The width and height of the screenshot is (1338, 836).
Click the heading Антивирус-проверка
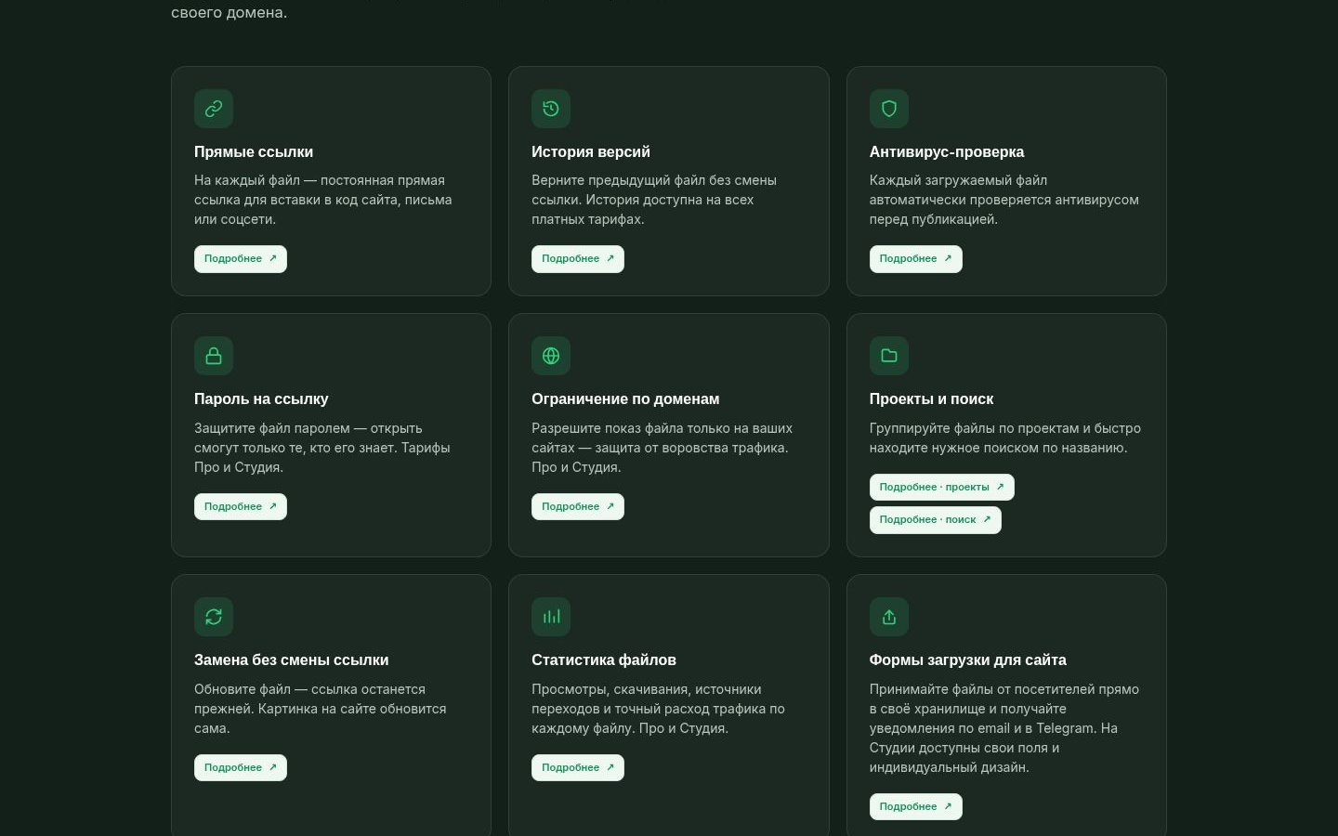click(x=947, y=151)
